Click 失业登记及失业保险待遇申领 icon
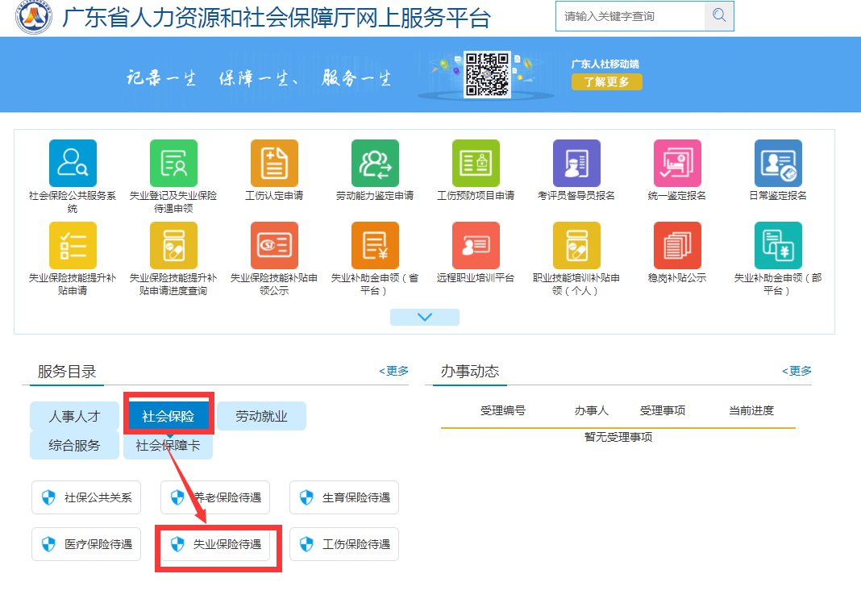The width and height of the screenshot is (861, 603). point(173,164)
